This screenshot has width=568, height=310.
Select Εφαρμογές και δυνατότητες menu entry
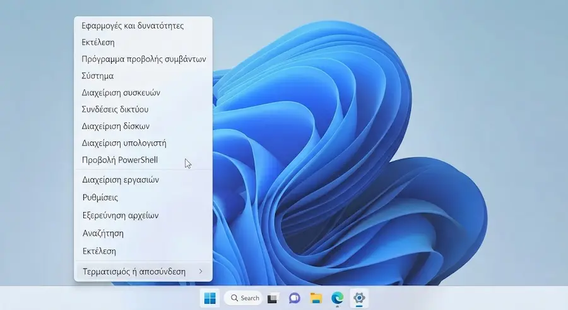(143, 26)
